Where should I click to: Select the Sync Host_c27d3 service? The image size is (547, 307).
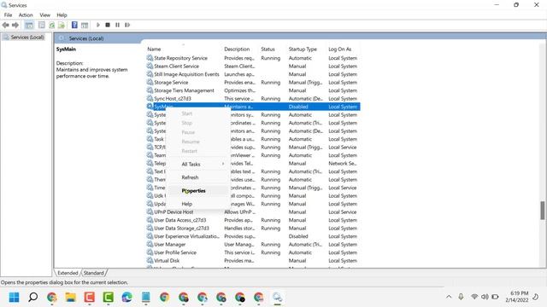[x=253, y=99]
